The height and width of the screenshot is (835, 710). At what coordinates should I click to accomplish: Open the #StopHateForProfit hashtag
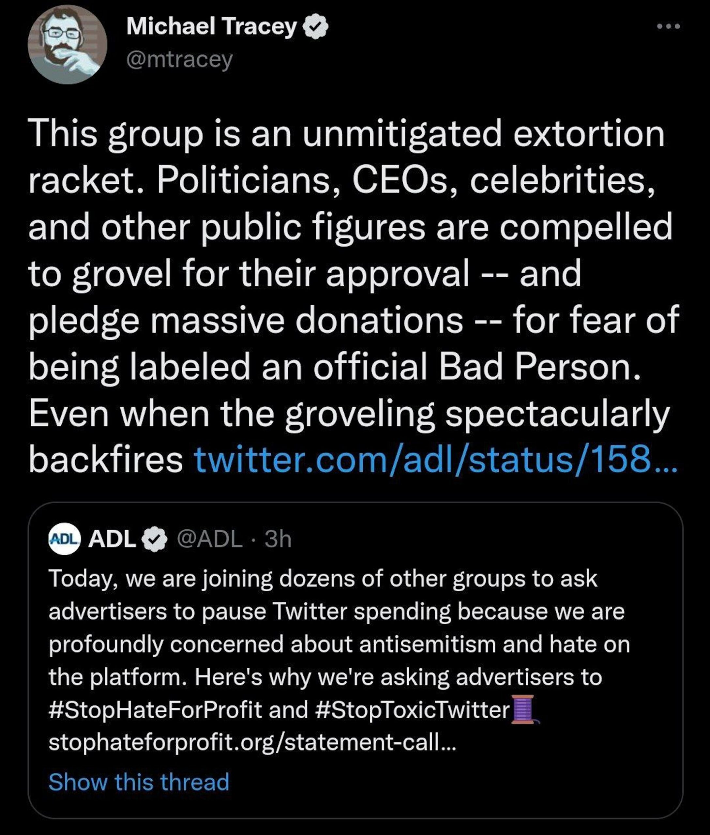155,709
